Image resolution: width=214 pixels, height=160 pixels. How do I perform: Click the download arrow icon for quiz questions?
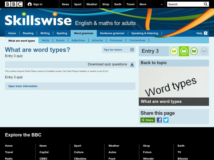[132, 65]
